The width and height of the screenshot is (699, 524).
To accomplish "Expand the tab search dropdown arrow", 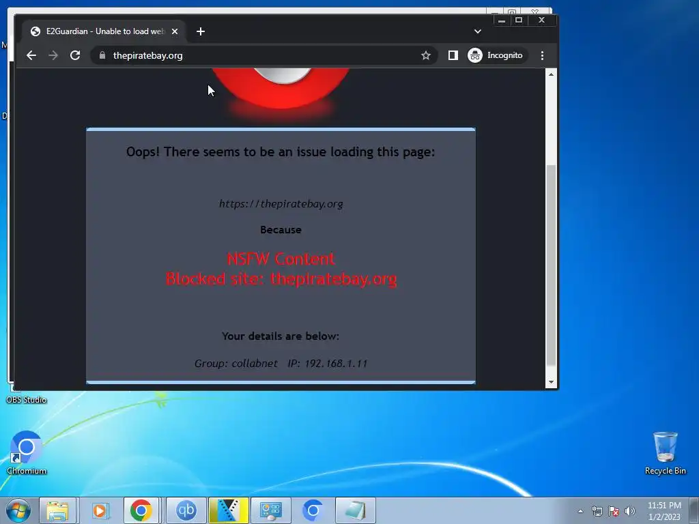I will point(477,31).
